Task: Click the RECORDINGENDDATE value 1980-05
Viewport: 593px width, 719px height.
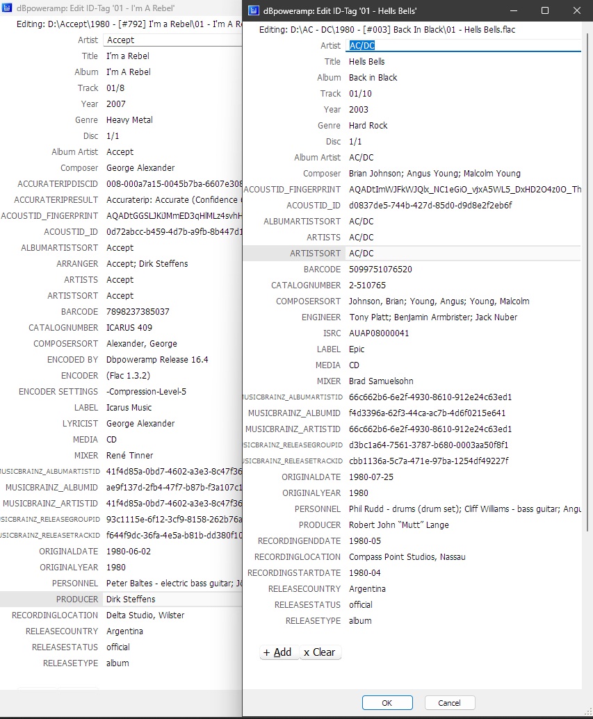Action: [x=364, y=541]
